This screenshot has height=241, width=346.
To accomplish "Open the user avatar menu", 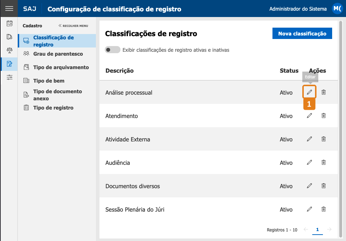I will pyautogui.click(x=337, y=9).
